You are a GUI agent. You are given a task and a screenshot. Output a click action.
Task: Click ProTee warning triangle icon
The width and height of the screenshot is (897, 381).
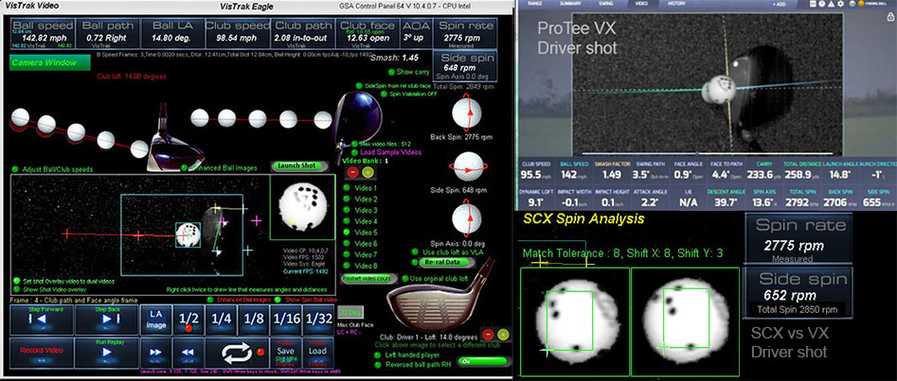tap(832, 4)
